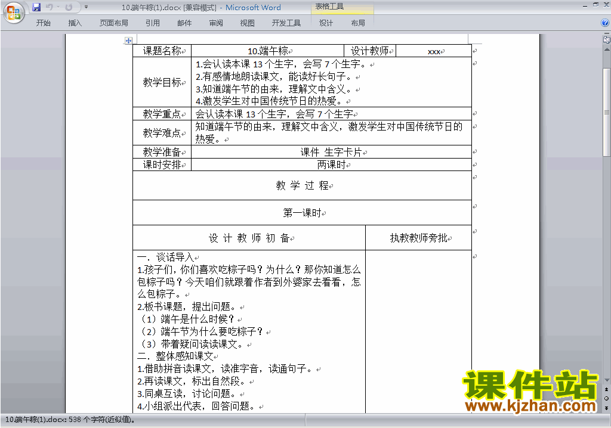Click the line 1.会认读本课13个生字
Image resolution: width=611 pixels, height=428 pixels.
click(281, 64)
